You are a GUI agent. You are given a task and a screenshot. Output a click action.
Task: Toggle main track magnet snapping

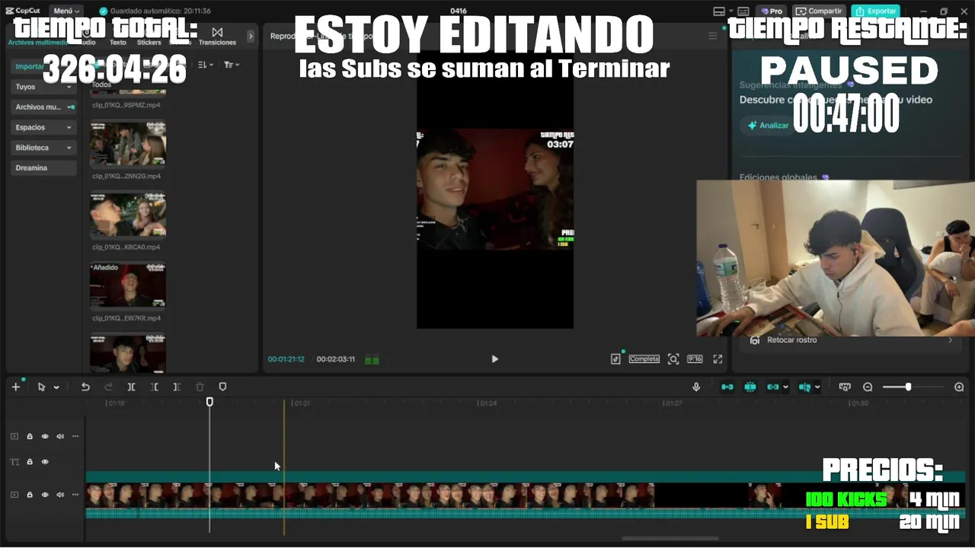pyautogui.click(x=727, y=387)
